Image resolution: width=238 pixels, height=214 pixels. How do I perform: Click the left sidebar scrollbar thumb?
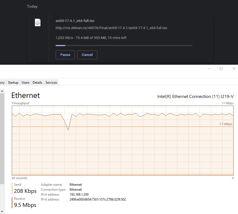tap(2, 137)
